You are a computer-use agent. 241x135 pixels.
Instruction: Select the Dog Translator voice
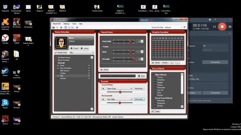66,68
